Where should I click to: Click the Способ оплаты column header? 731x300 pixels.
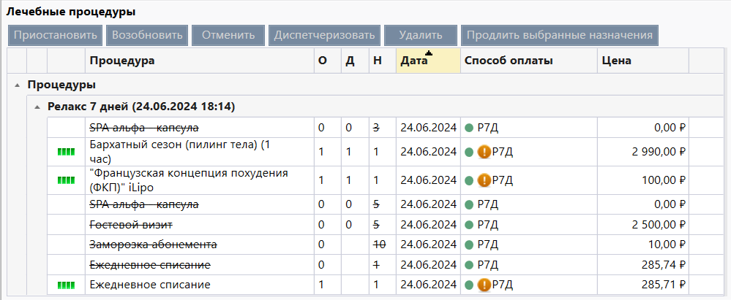pos(508,61)
